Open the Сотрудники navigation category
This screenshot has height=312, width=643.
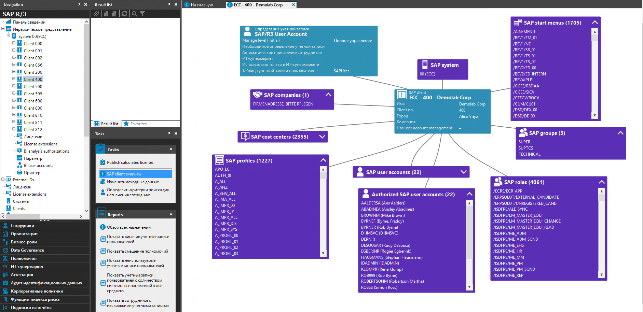point(45,226)
